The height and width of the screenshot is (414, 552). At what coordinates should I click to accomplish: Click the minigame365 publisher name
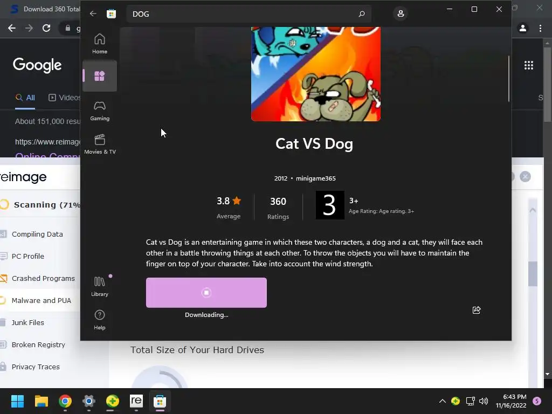click(x=316, y=178)
